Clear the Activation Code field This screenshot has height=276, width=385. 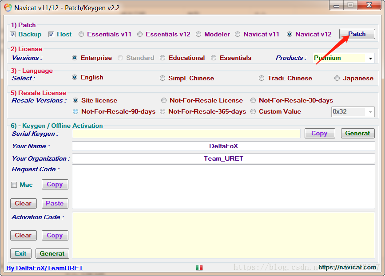pos(24,236)
